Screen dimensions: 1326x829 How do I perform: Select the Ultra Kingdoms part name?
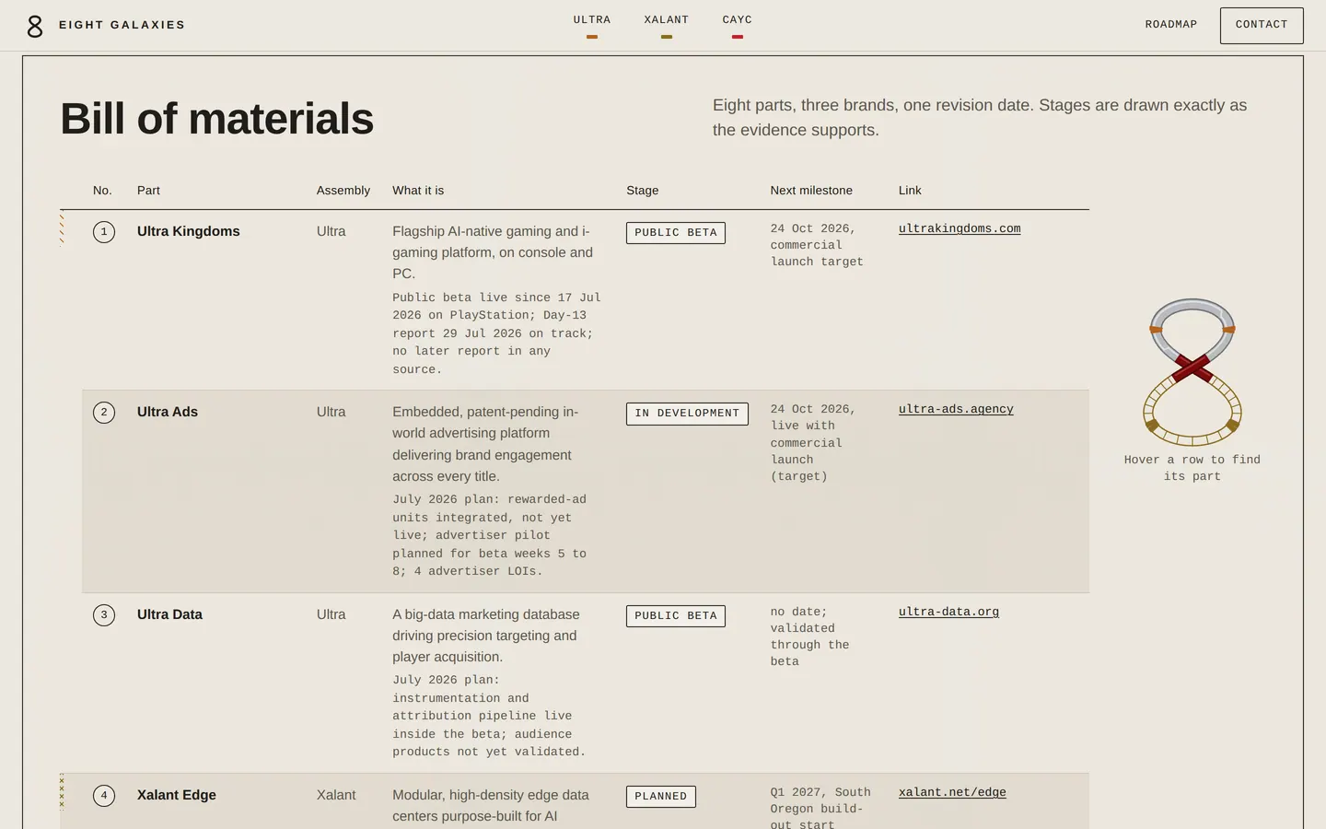[x=189, y=231]
